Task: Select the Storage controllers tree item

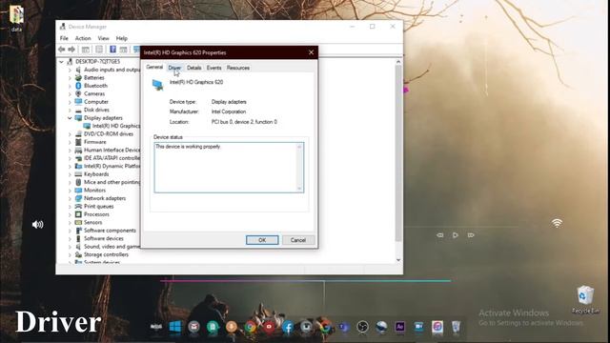Action: 106,254
